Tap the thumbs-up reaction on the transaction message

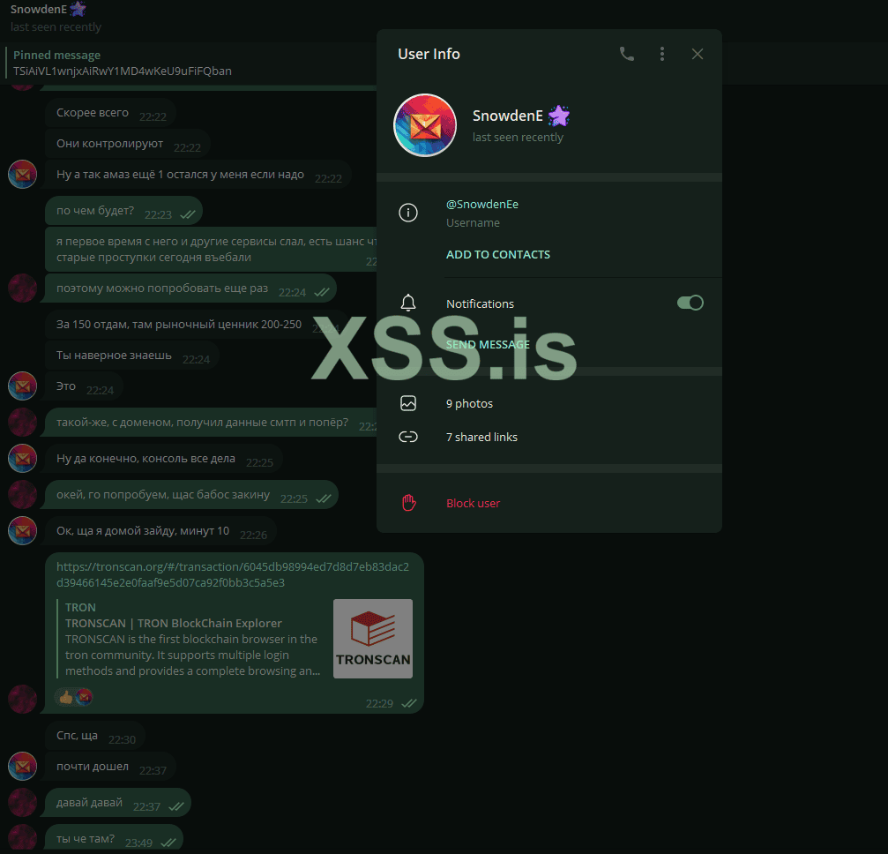[64, 696]
